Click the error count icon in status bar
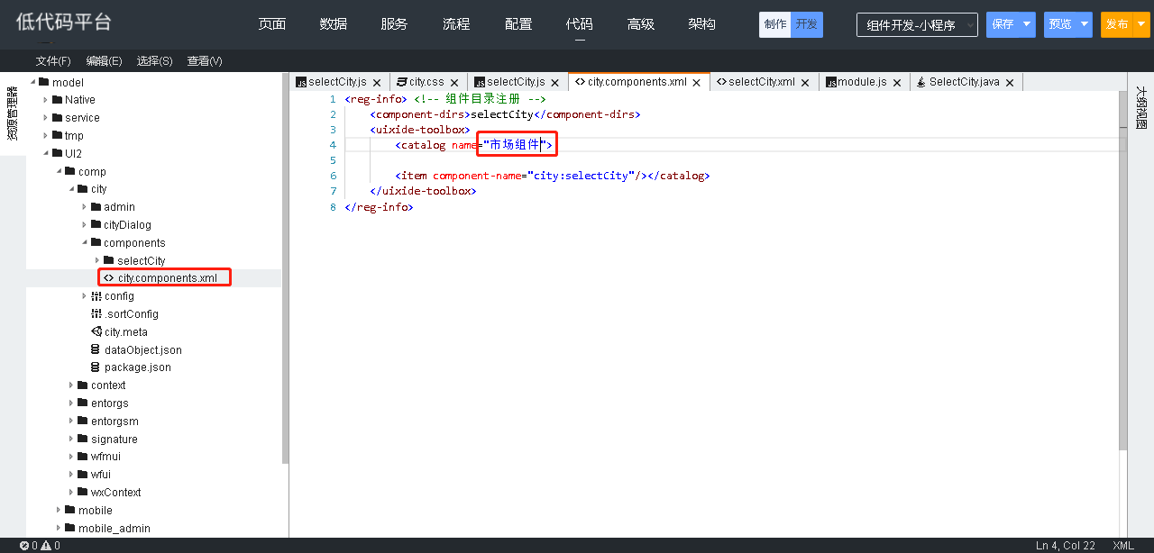This screenshot has height=553, width=1154. tap(24, 546)
